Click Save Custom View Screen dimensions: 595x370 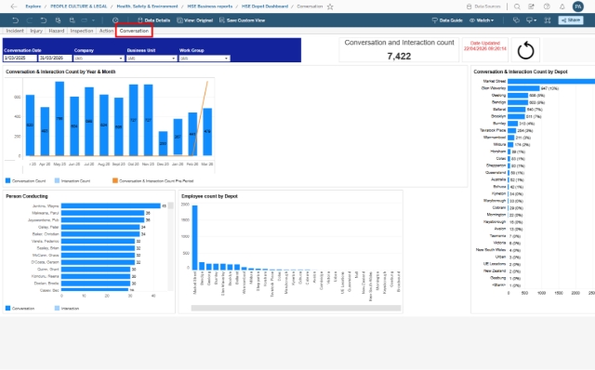tap(242, 20)
